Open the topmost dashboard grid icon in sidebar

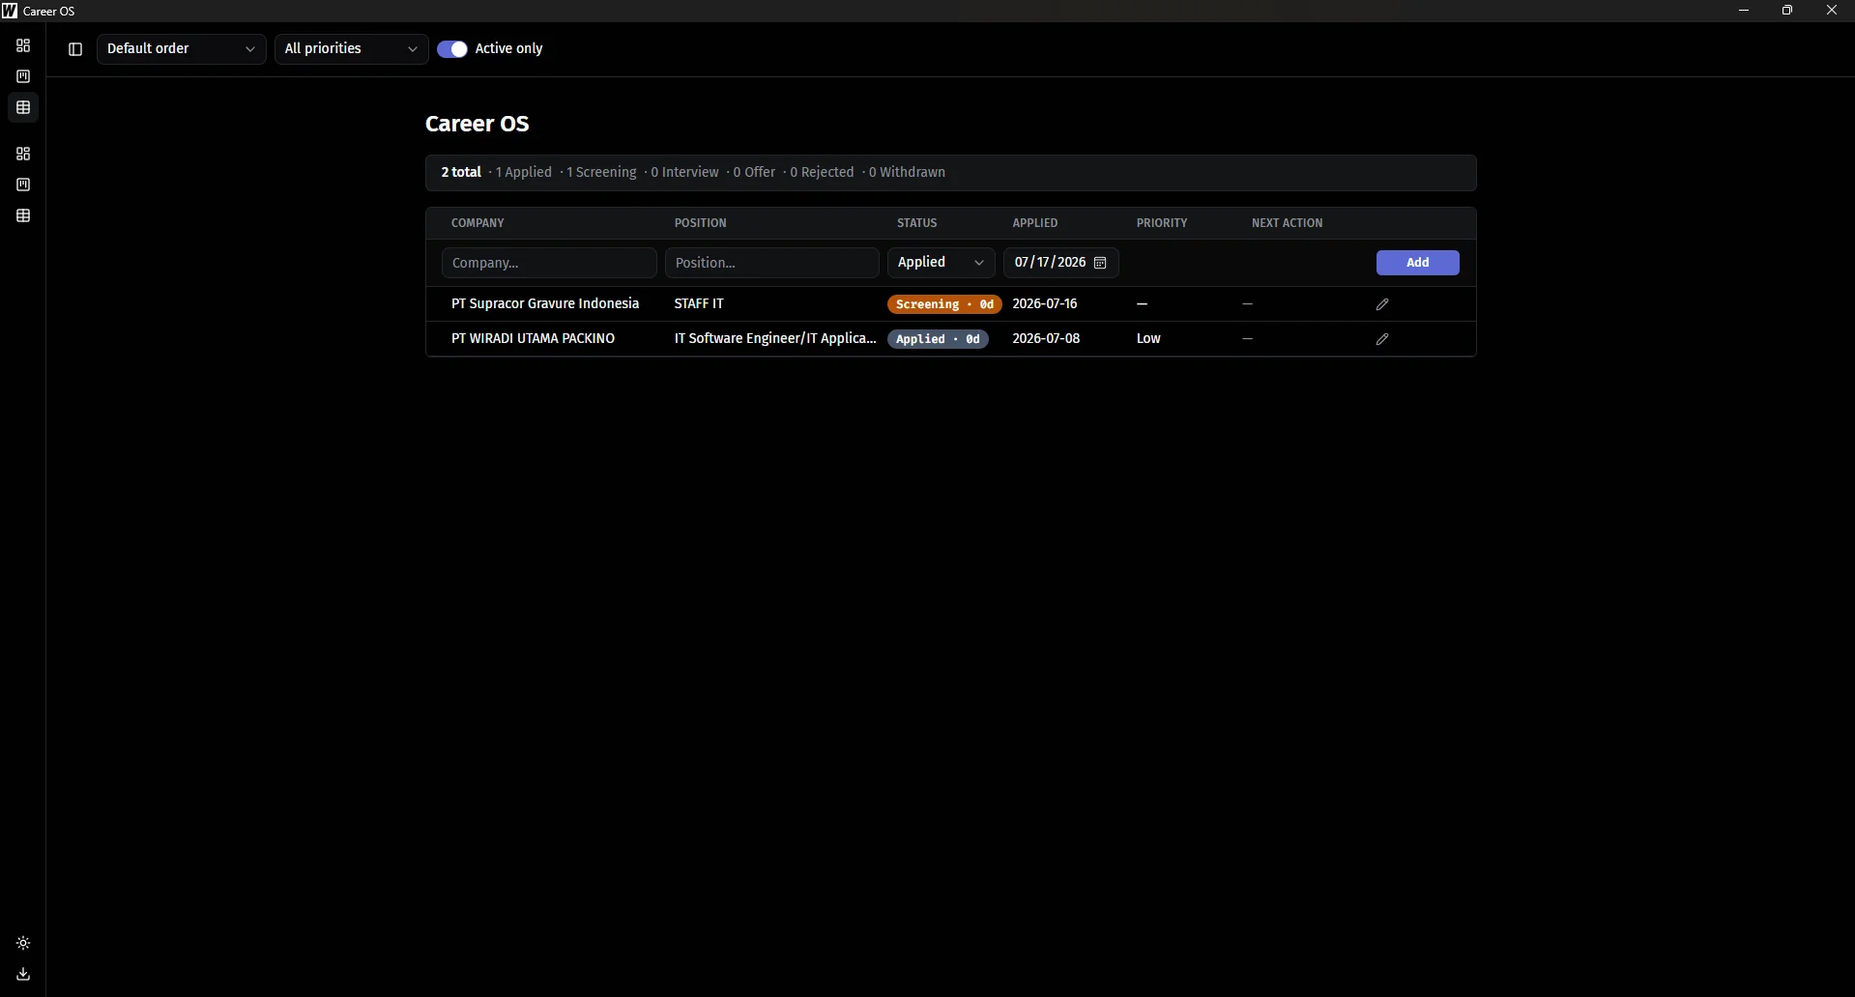pos(23,45)
